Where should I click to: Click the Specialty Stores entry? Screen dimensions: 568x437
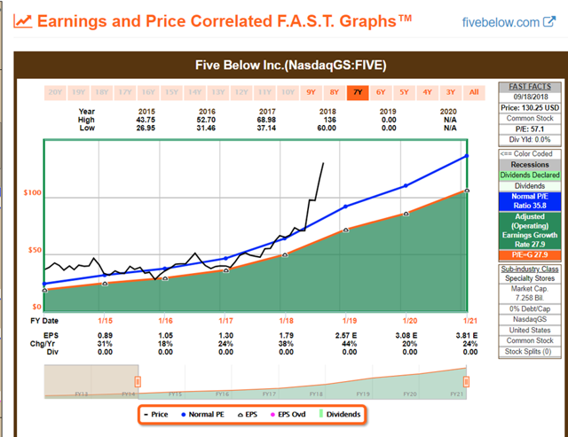[530, 278]
